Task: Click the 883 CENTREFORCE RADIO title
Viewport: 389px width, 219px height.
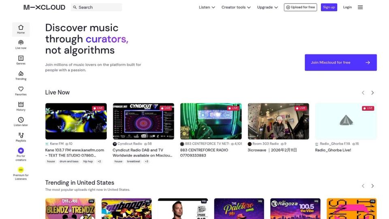Action: coord(204,153)
